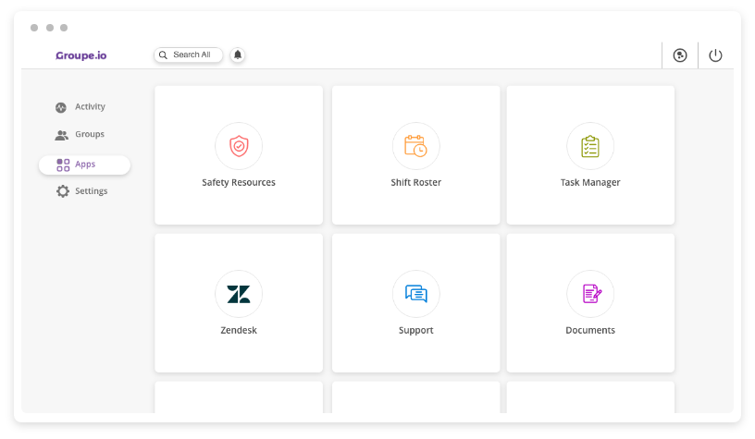This screenshot has width=755, height=439.
Task: Open the Shift Roster calendar icon
Action: click(x=415, y=146)
